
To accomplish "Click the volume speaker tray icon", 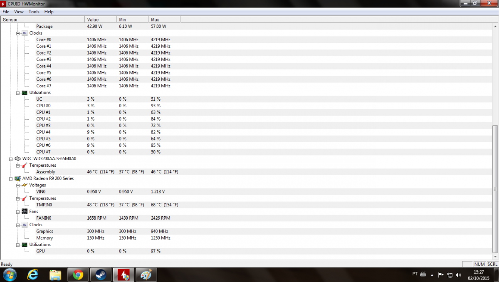I will [x=459, y=275].
